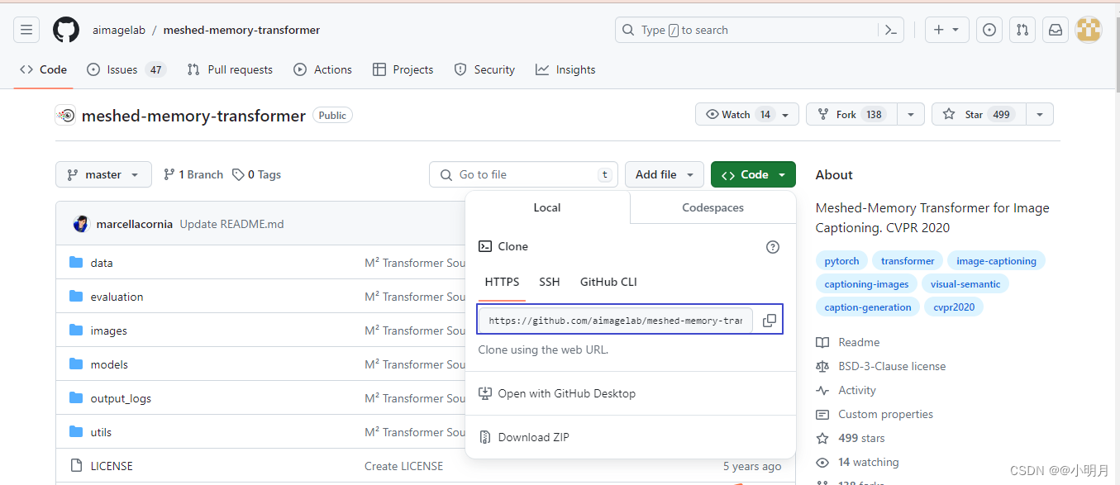Open the Issues tab with 47 issues
Screen dimensions: 1120x485
(x=126, y=69)
